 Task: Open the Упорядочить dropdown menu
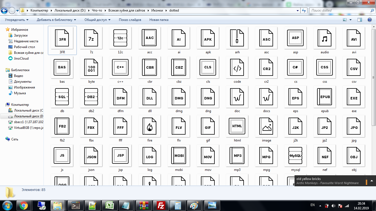17,20
